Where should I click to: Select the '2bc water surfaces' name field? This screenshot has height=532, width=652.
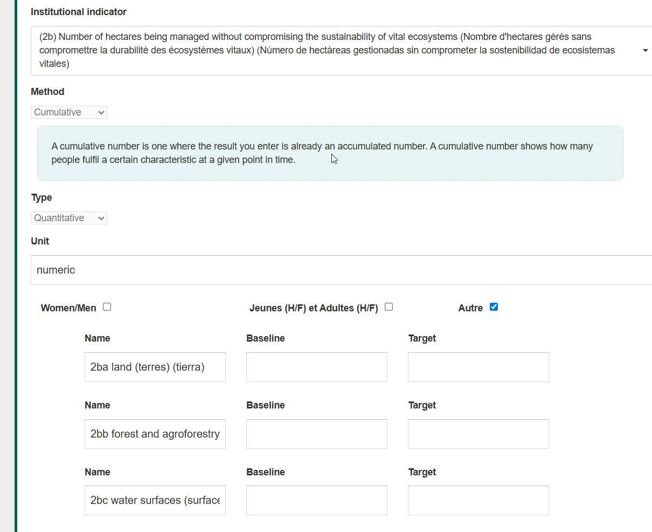pos(155,500)
